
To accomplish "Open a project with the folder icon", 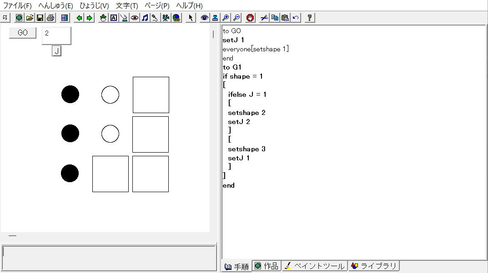I will point(30,18).
